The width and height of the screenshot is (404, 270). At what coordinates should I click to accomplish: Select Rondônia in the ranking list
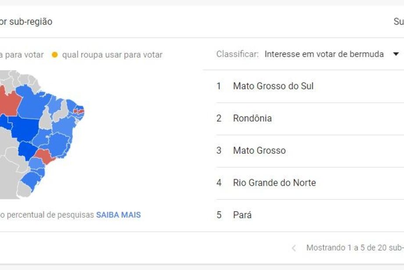coord(252,118)
